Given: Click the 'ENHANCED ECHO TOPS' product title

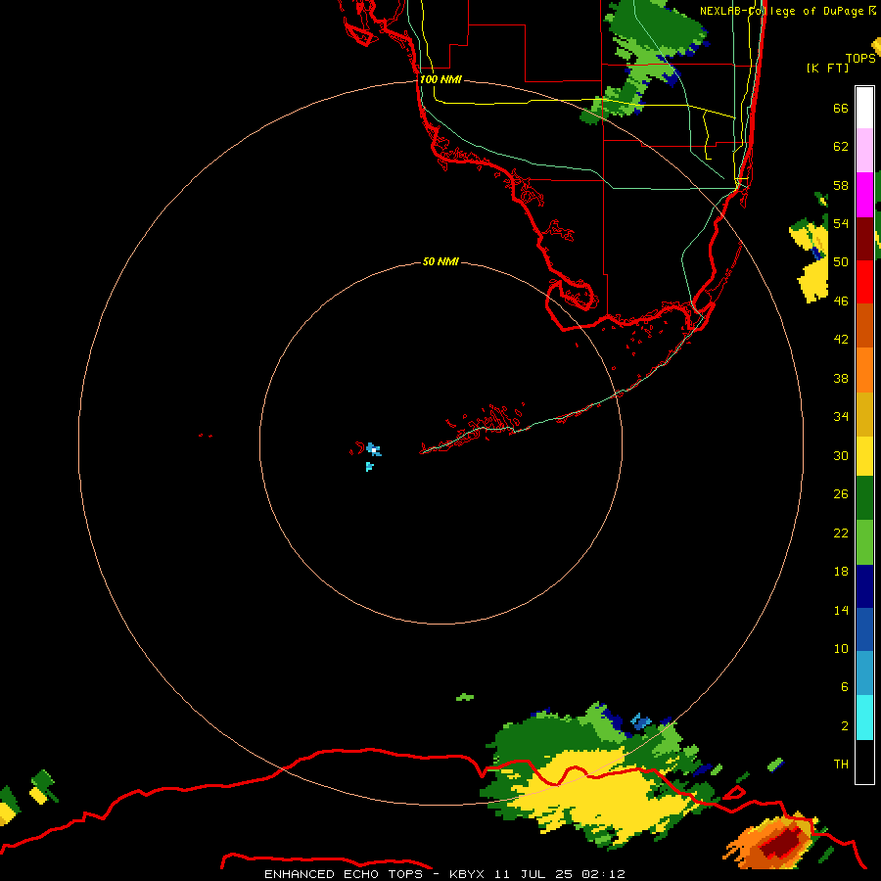Looking at the screenshot, I should click(x=344, y=874).
